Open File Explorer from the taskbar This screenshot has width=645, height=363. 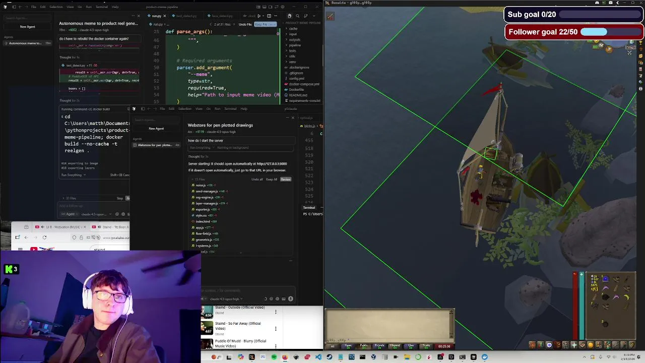[x=407, y=357]
